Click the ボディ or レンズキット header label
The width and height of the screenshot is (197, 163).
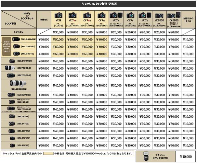pos(27,16)
